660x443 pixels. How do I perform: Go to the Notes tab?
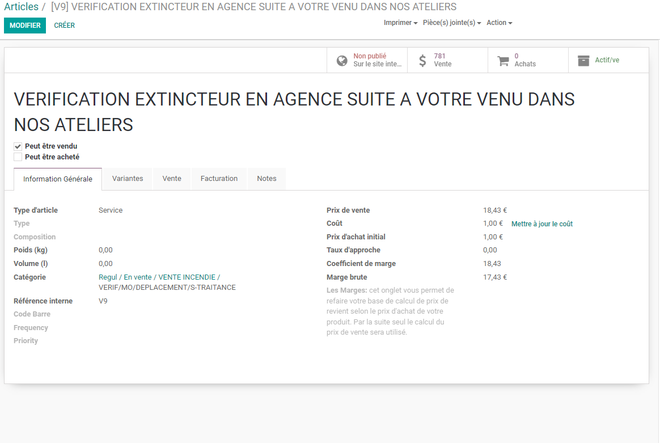tap(266, 179)
